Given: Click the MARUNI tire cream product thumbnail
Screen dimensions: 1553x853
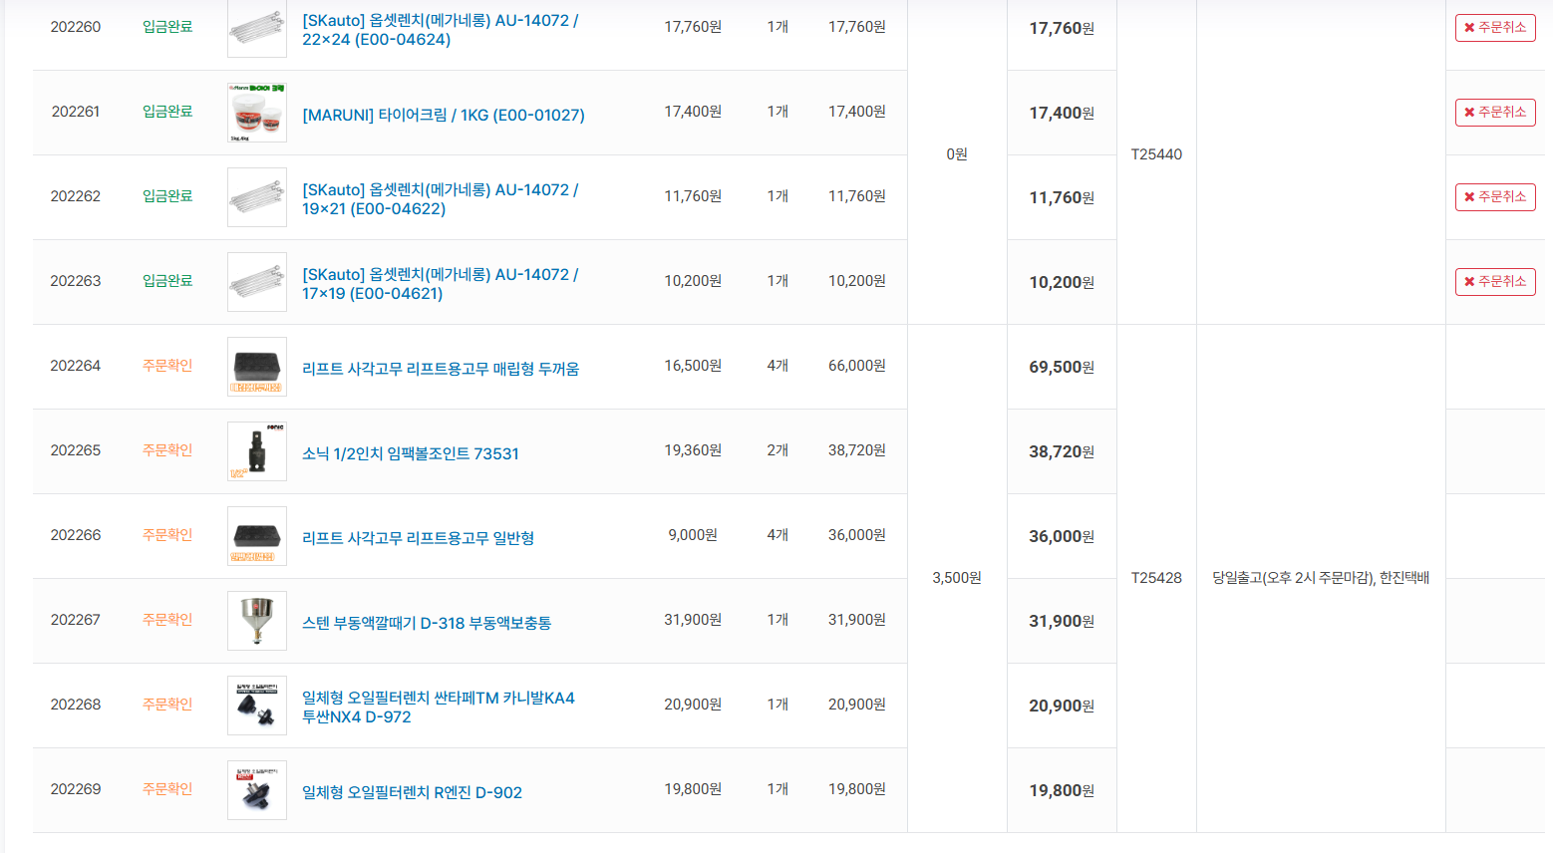Looking at the screenshot, I should (257, 113).
